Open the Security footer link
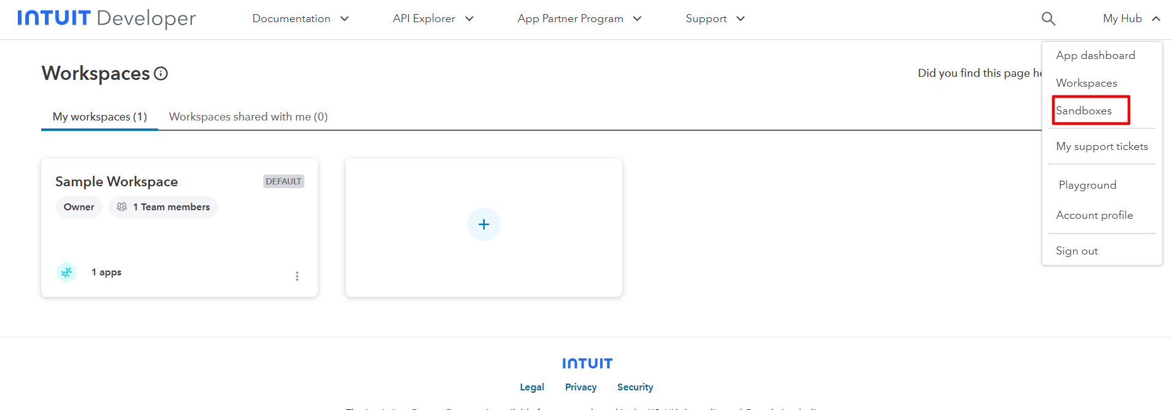The height and width of the screenshot is (410, 1172). click(635, 387)
